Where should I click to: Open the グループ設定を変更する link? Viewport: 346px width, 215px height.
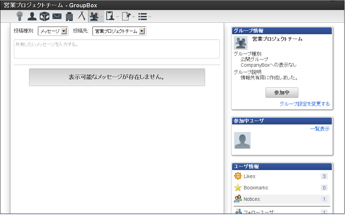[305, 104]
